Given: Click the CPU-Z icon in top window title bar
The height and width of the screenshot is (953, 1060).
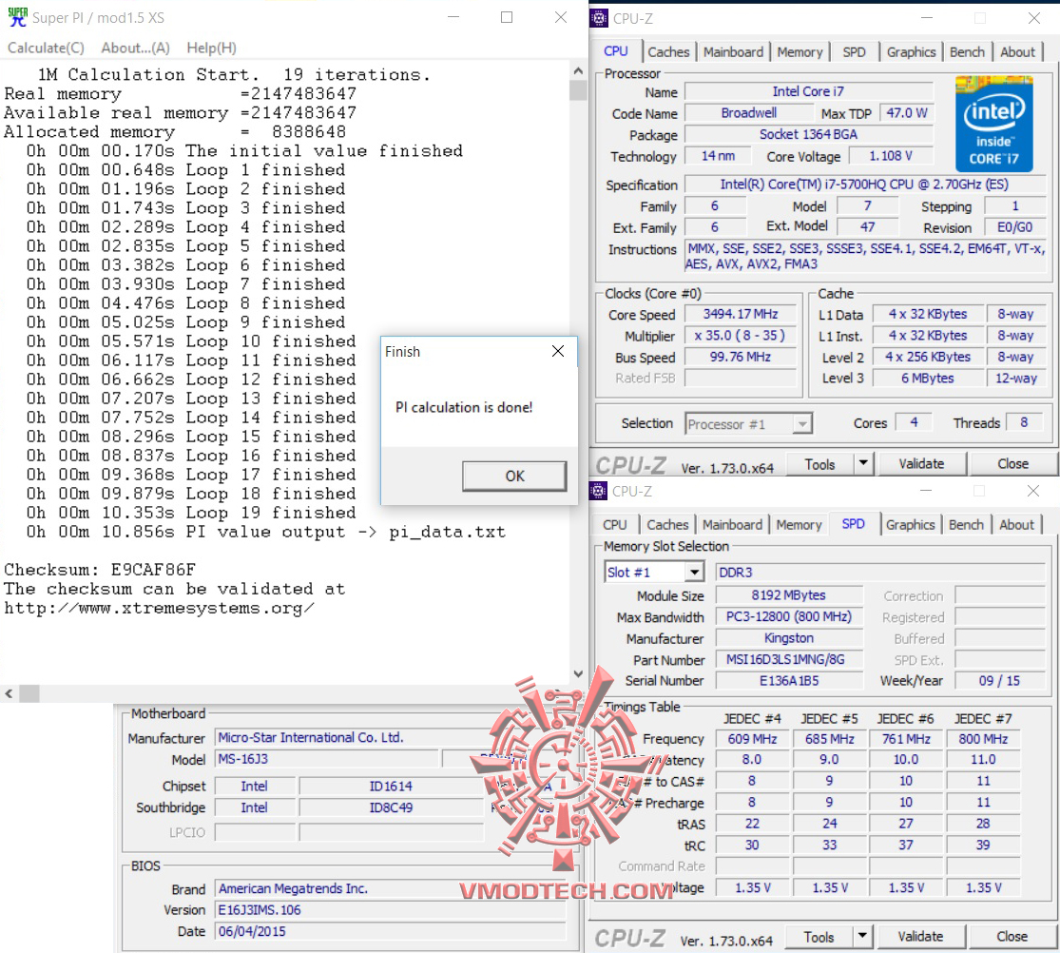Looking at the screenshot, I should pos(599,18).
